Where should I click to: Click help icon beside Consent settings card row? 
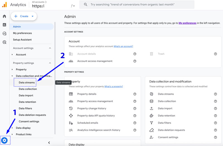[x=215, y=137]
